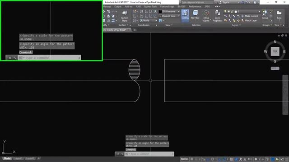Click the command line customize wrench icon
This screenshot has height=162, width=289.
tap(122, 154)
